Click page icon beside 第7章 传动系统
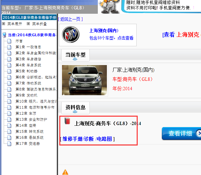 point(9,83)
